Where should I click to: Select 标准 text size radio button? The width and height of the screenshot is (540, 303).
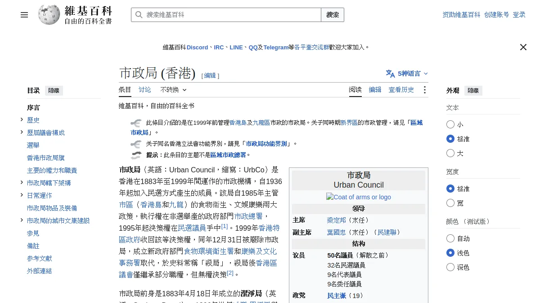tap(450, 139)
